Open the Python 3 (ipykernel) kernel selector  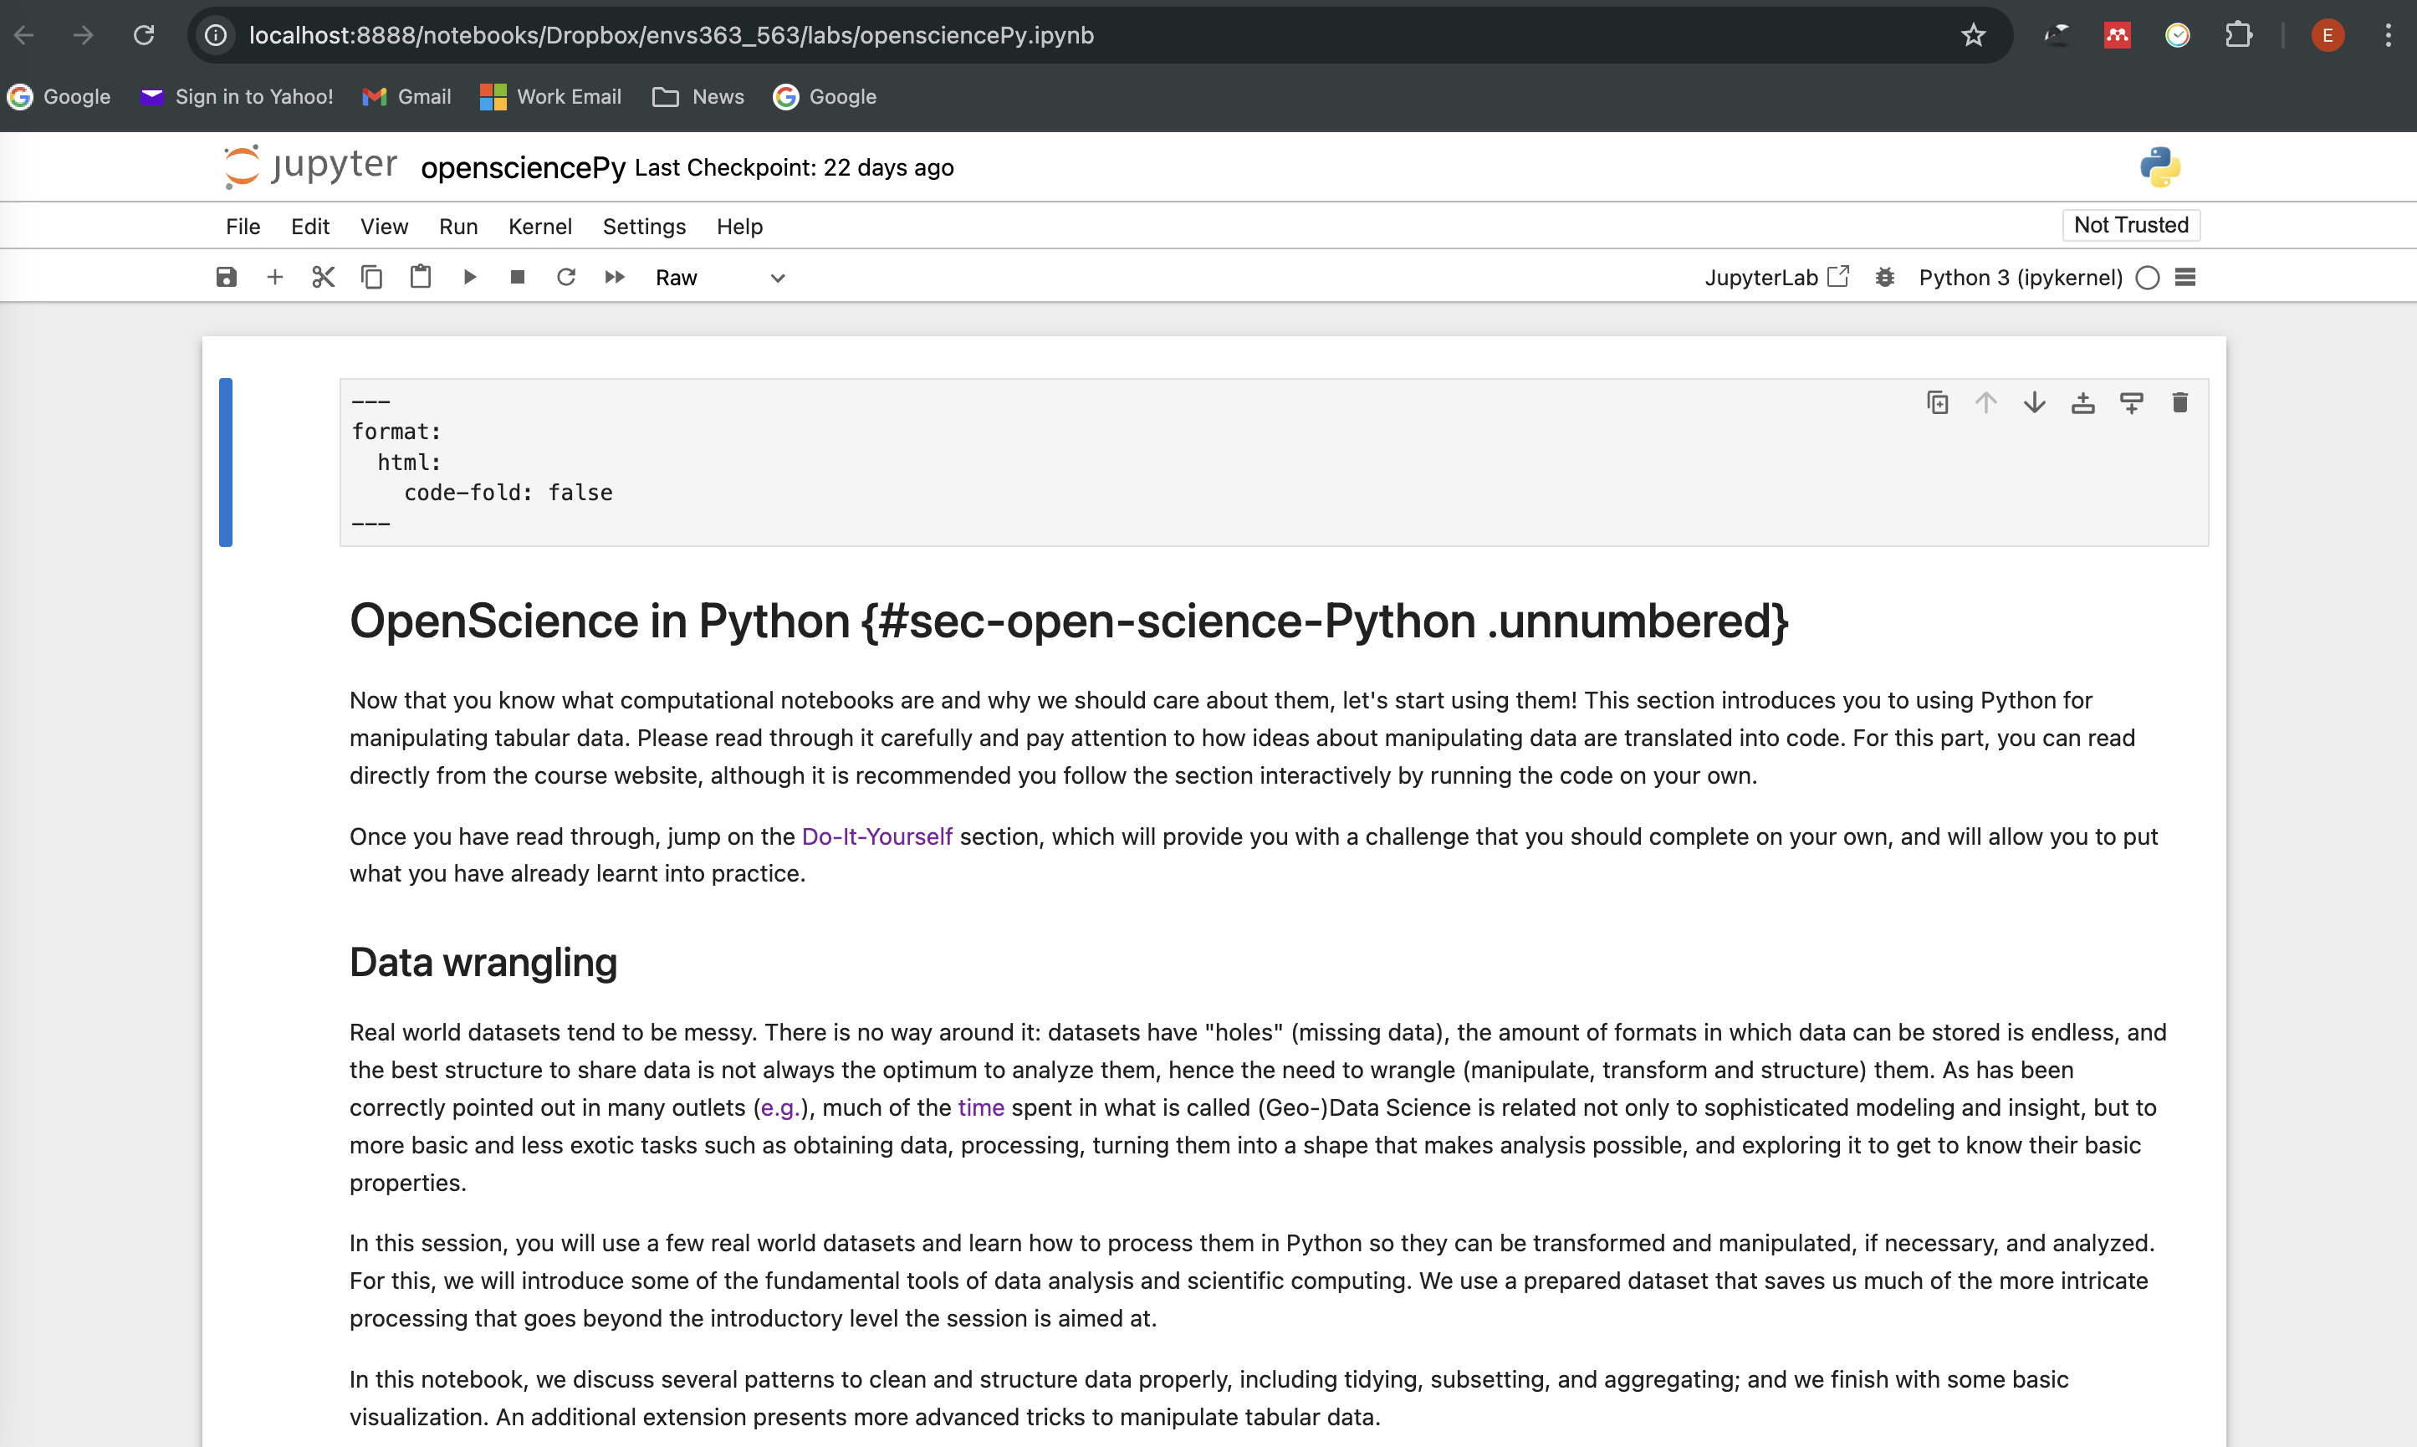2021,278
